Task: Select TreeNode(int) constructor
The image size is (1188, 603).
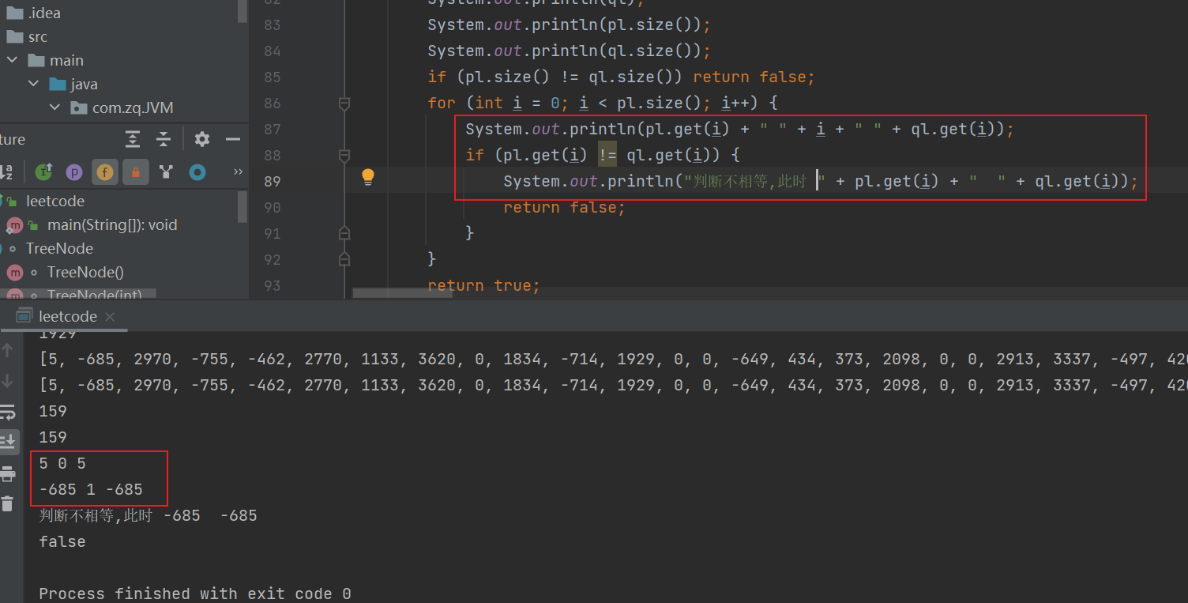Action: point(94,295)
